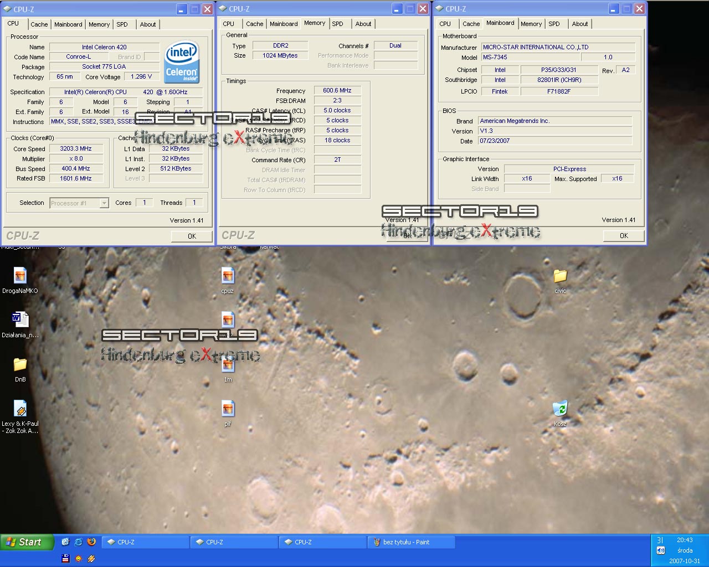The height and width of the screenshot is (567, 709).
Task: Click the title icon of the Memory timings CPU-Z window
Action: point(223,9)
